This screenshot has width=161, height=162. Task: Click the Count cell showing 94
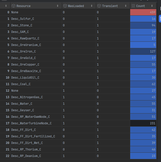point(143,25)
